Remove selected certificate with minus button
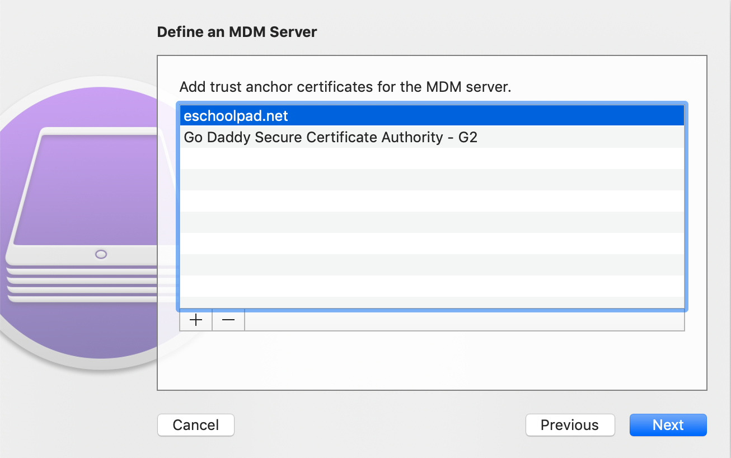This screenshot has height=458, width=731. coord(228,320)
